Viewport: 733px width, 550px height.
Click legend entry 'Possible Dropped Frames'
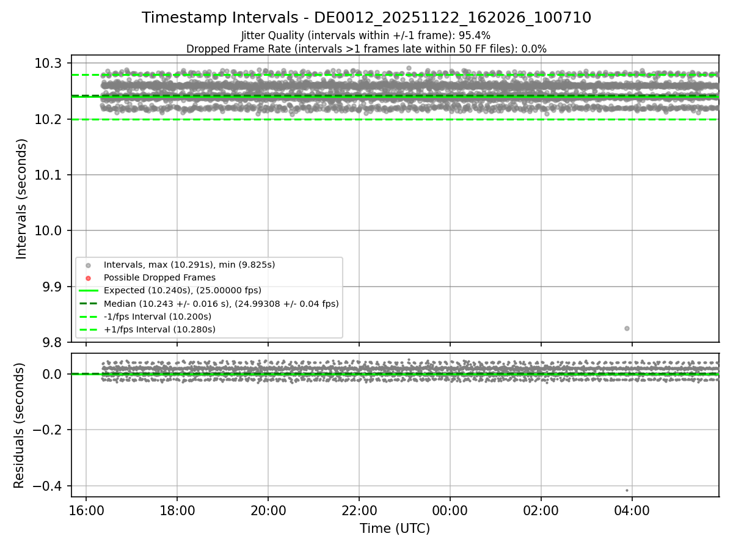159,277
